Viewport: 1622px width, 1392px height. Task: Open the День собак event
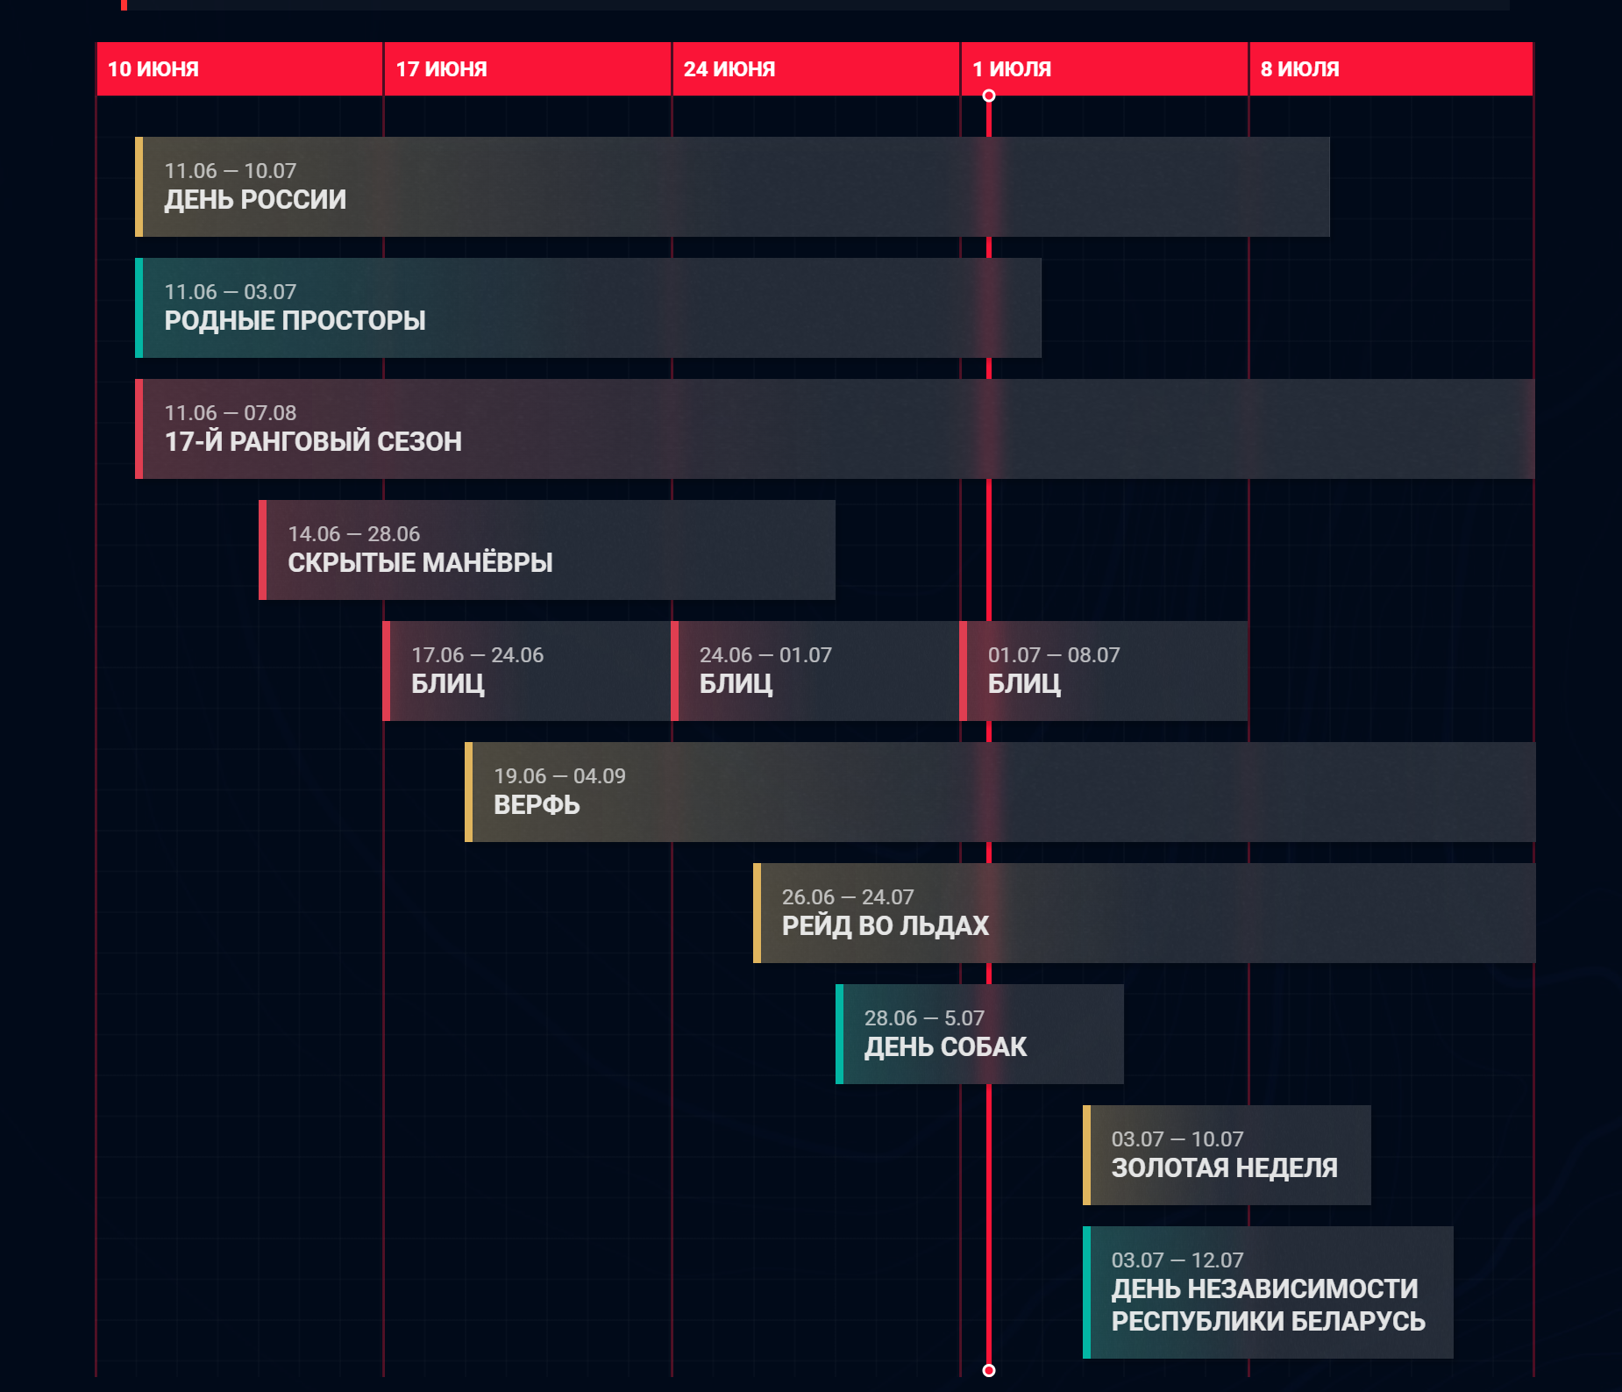979,1034
